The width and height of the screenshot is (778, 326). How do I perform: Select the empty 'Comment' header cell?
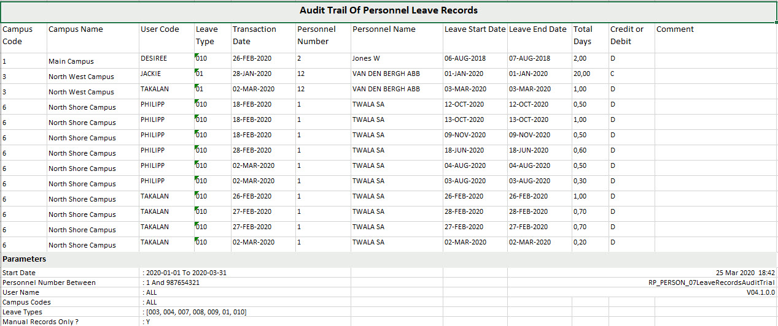click(x=675, y=29)
